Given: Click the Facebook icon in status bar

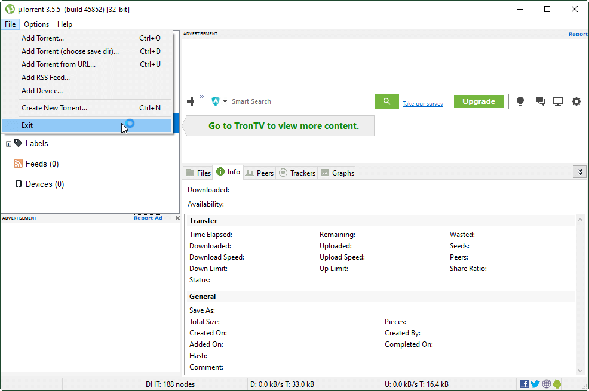Looking at the screenshot, I should [524, 384].
